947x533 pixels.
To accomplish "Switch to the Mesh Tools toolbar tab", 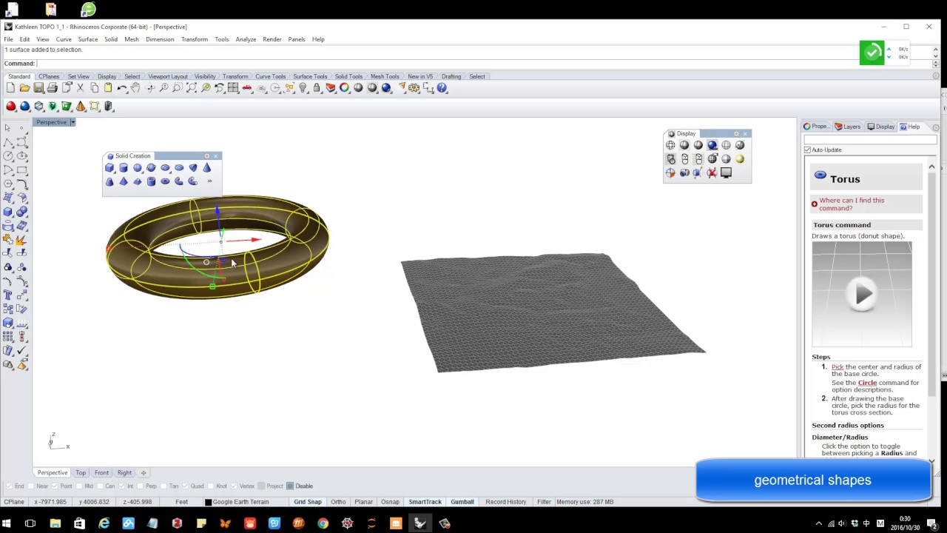I will coord(385,76).
